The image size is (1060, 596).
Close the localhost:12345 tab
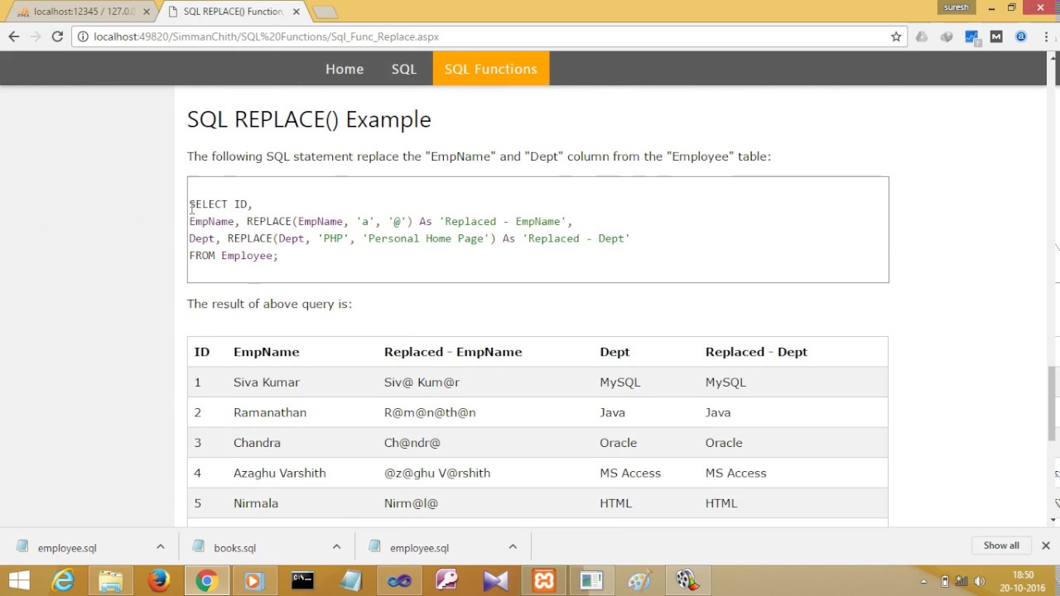(145, 12)
